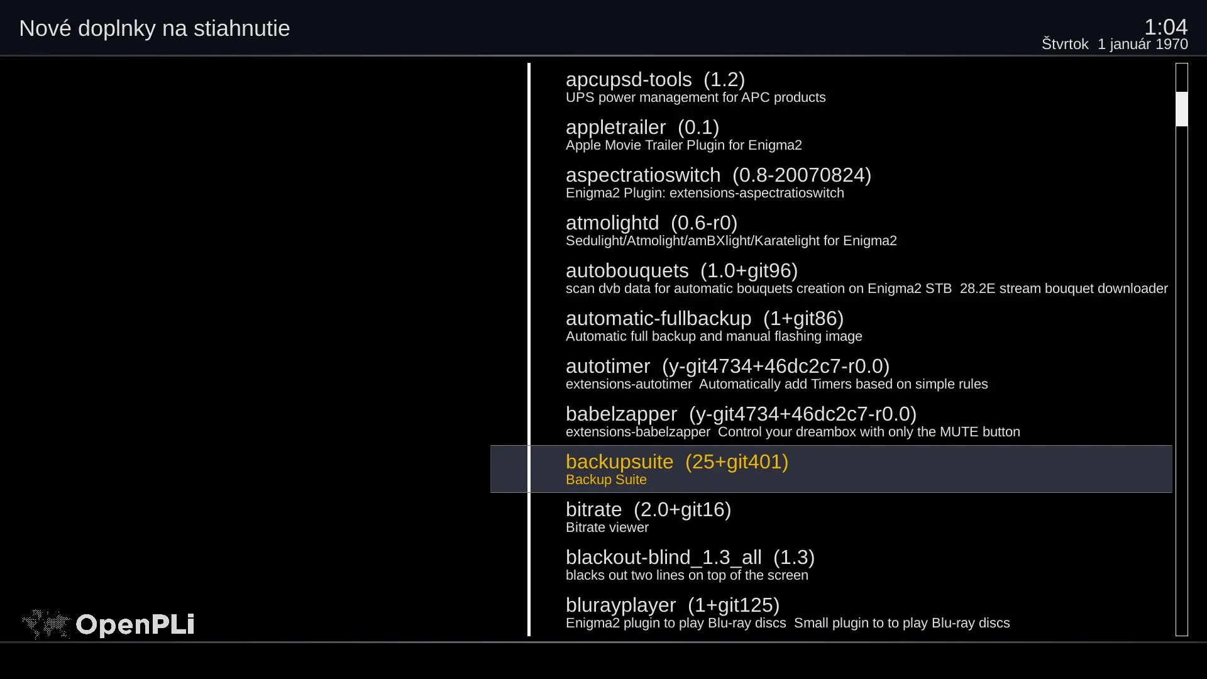Click the 'Backup Suite' description text

click(x=606, y=480)
